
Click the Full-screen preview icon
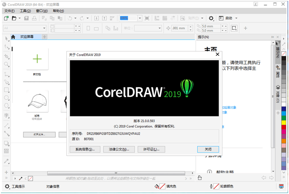[x=147, y=18]
